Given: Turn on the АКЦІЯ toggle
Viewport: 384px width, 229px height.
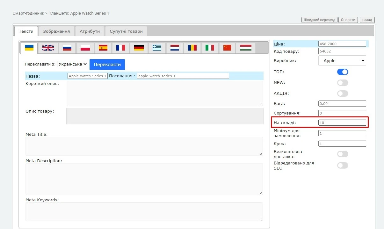Looking at the screenshot, I should click(343, 94).
